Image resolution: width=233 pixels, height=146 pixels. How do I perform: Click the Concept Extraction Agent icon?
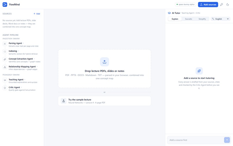point(5,59)
